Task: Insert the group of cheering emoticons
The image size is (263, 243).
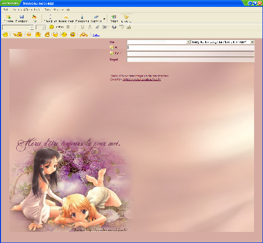Action: 84,34
